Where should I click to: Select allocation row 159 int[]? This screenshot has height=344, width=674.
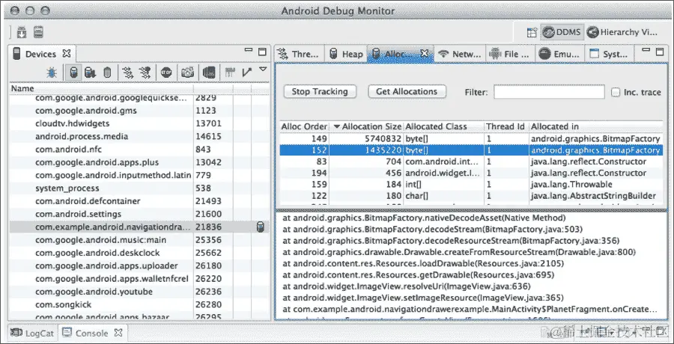pos(471,184)
